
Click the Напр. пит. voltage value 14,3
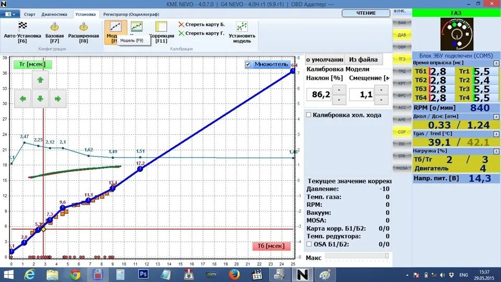coord(480,179)
